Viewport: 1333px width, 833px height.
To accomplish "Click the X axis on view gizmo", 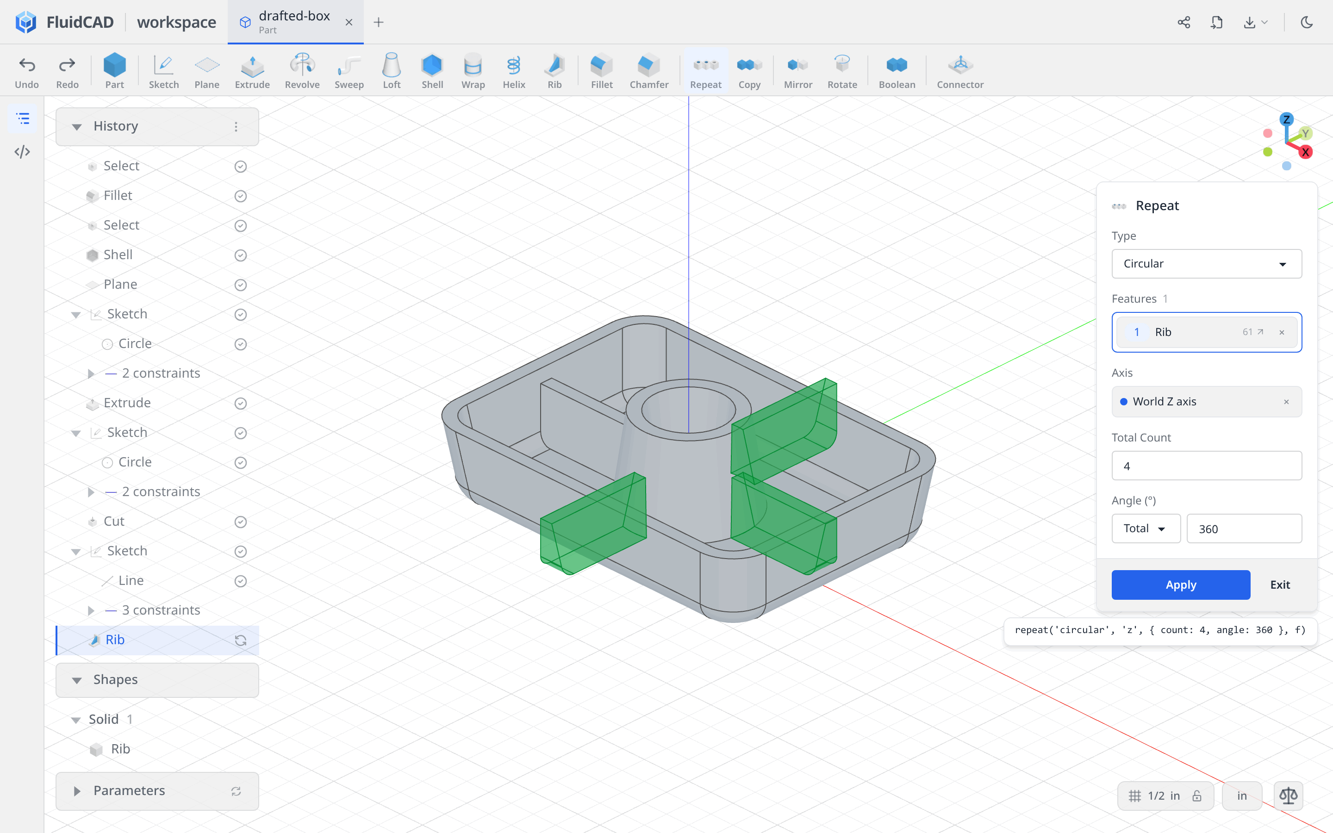I will (x=1305, y=152).
